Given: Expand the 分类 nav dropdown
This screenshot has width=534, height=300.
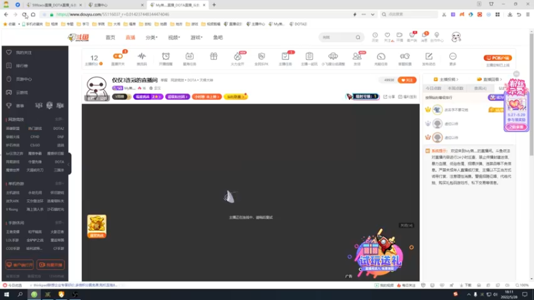Looking at the screenshot, I should (x=152, y=37).
